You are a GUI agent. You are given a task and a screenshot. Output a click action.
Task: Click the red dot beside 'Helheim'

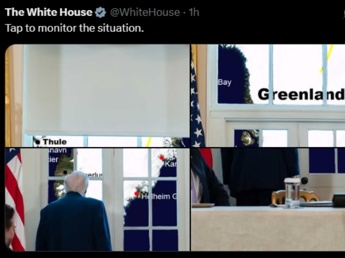pyautogui.click(x=137, y=194)
